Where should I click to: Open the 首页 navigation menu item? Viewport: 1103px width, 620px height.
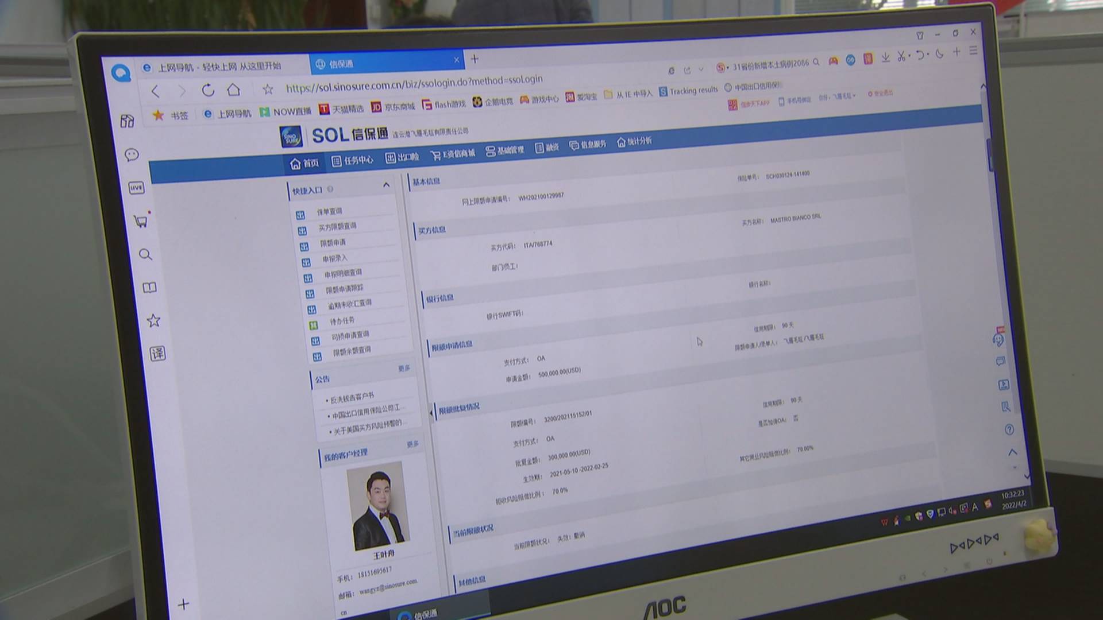tap(304, 163)
